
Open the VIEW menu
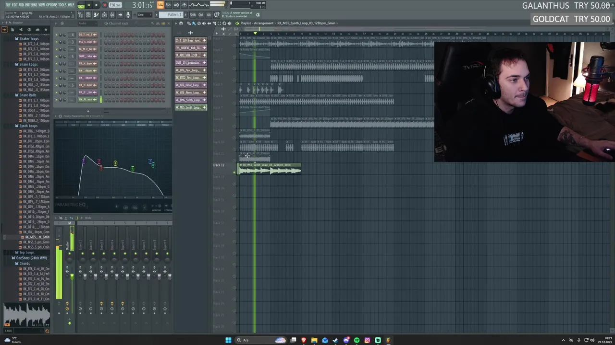point(41,5)
